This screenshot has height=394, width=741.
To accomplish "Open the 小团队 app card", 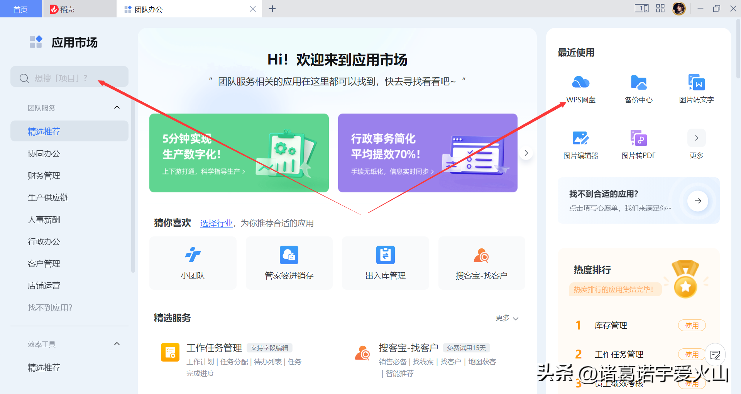I will (x=193, y=263).
